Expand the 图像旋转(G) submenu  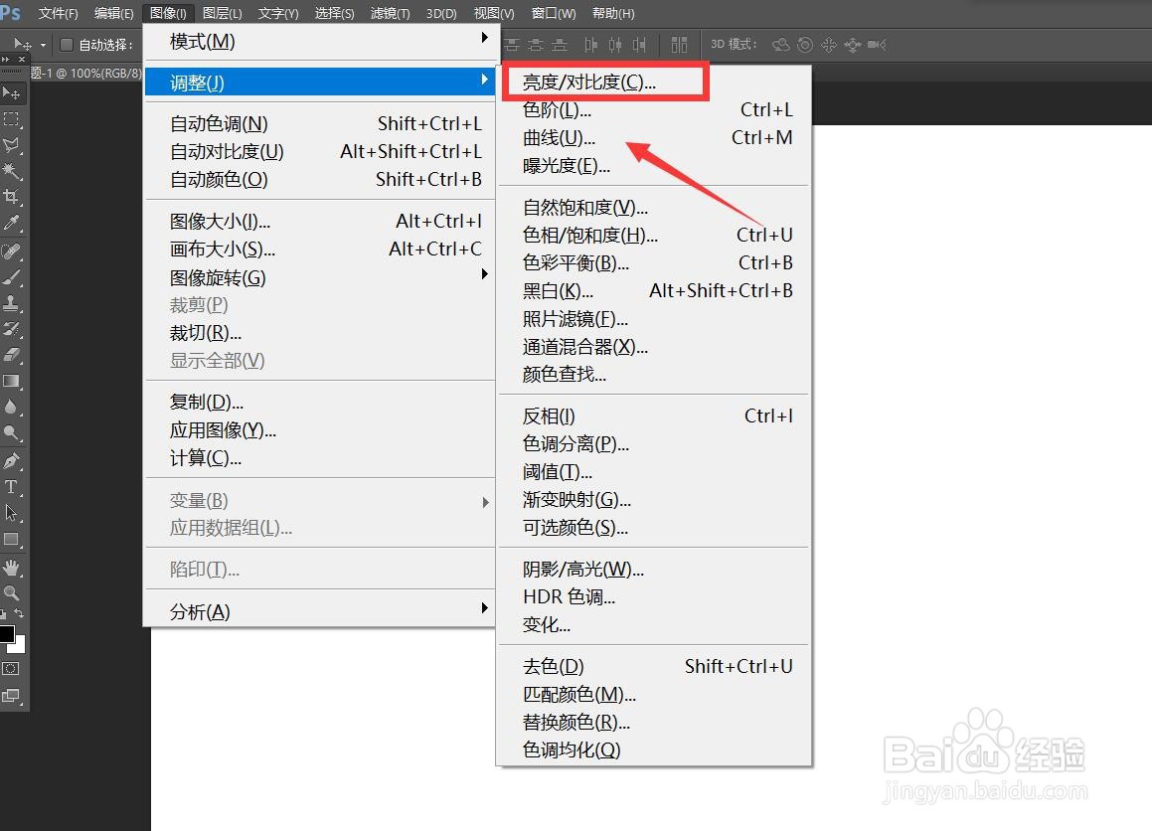322,277
